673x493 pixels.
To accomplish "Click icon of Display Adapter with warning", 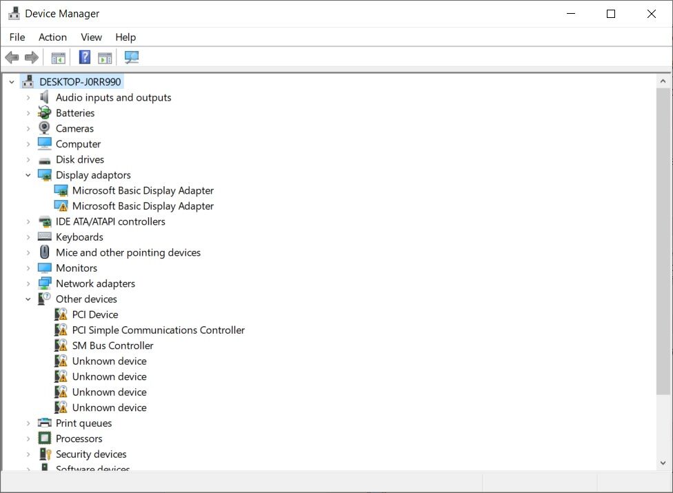I will click(x=61, y=205).
